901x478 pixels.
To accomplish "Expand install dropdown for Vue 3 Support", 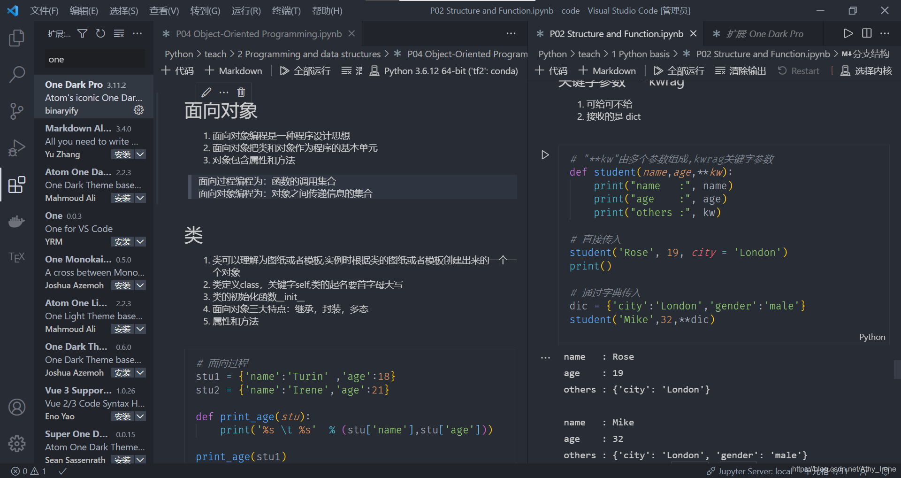I will 140,416.
